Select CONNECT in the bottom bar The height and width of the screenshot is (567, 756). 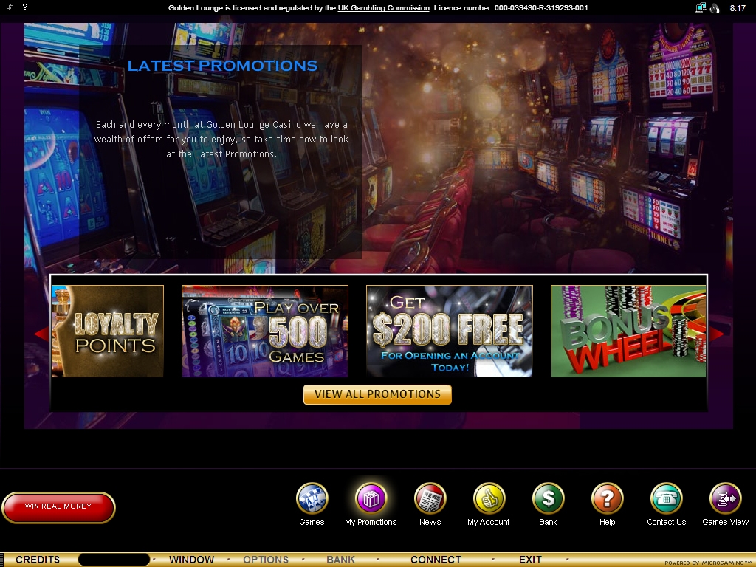pyautogui.click(x=436, y=560)
